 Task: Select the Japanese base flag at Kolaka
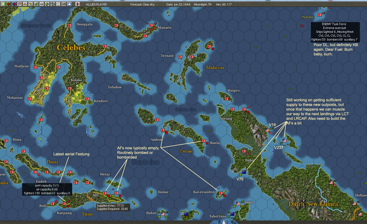click(70, 89)
